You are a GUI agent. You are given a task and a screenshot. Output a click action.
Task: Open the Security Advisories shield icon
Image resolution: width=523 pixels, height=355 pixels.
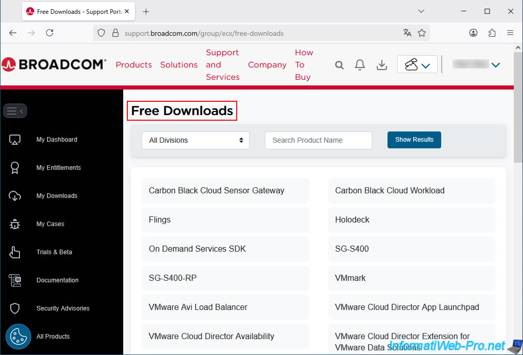(15, 308)
